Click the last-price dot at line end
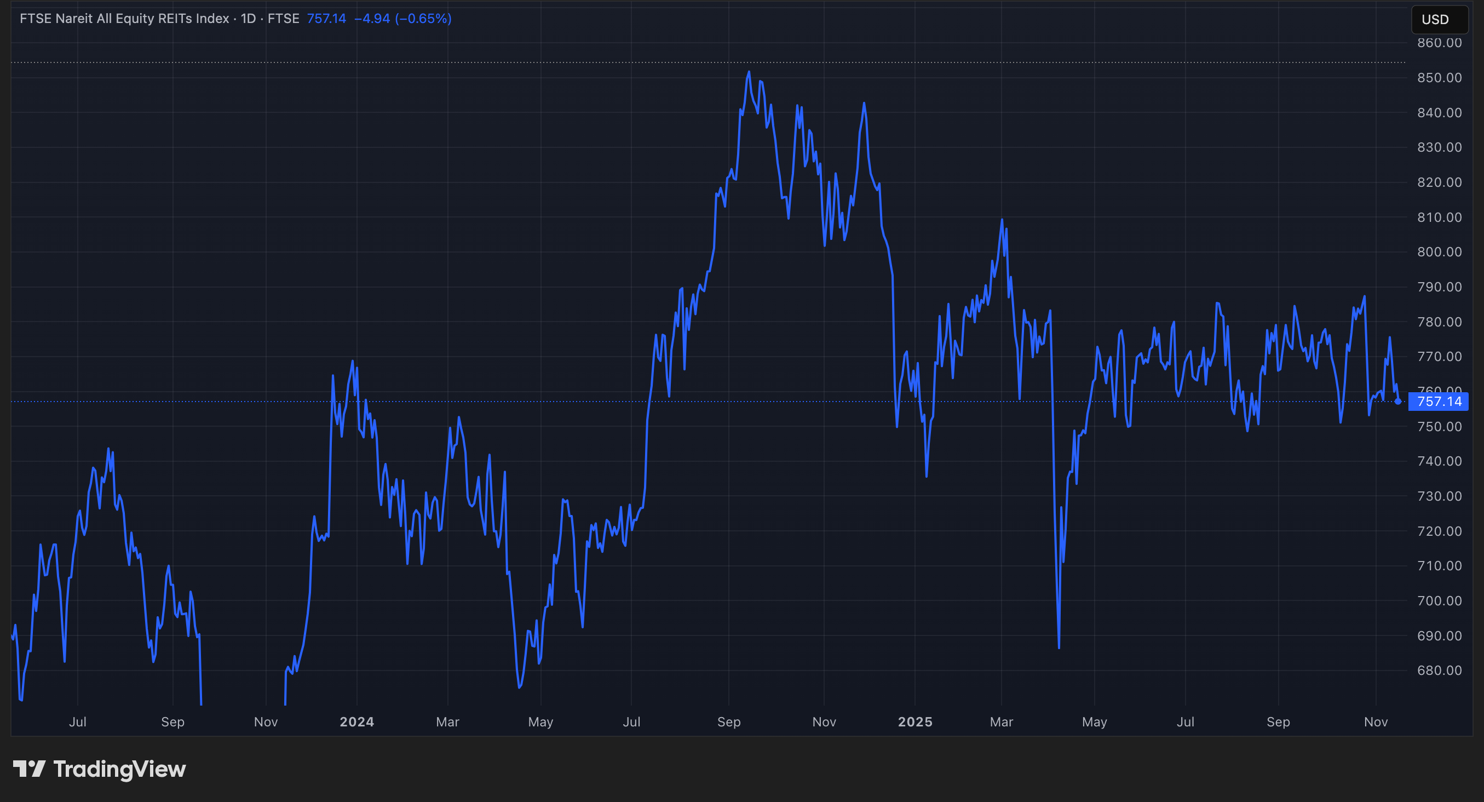Viewport: 1484px width, 802px height. pyautogui.click(x=1397, y=402)
